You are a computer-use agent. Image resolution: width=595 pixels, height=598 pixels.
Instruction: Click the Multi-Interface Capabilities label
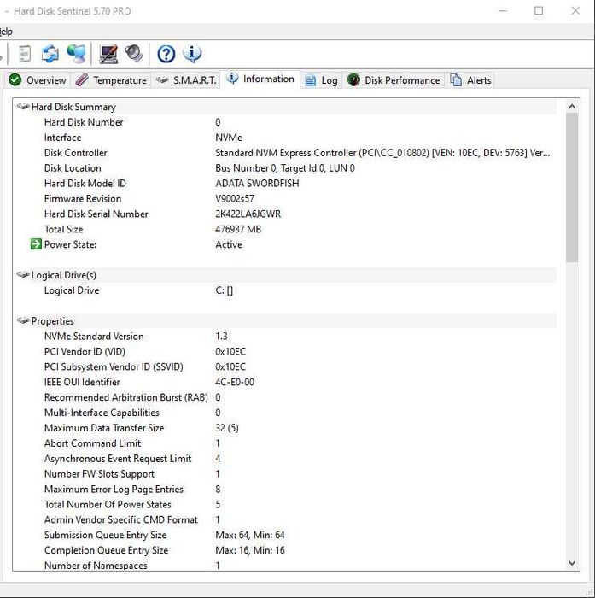[102, 413]
